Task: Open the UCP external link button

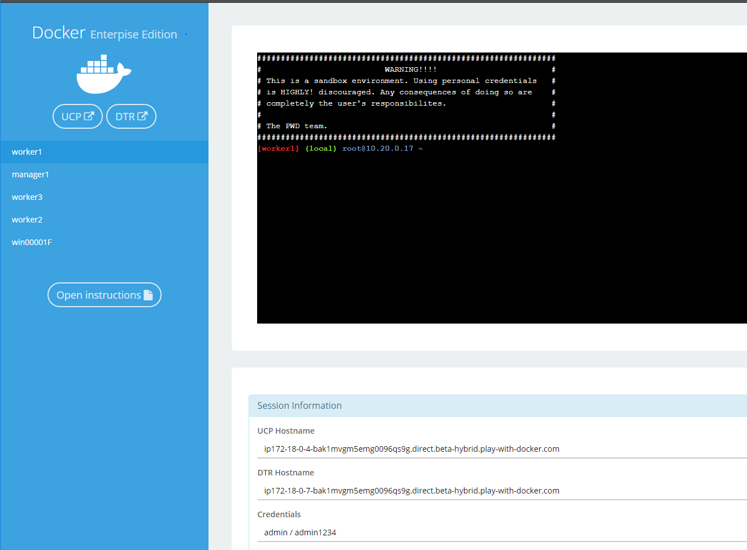Action: click(x=77, y=116)
